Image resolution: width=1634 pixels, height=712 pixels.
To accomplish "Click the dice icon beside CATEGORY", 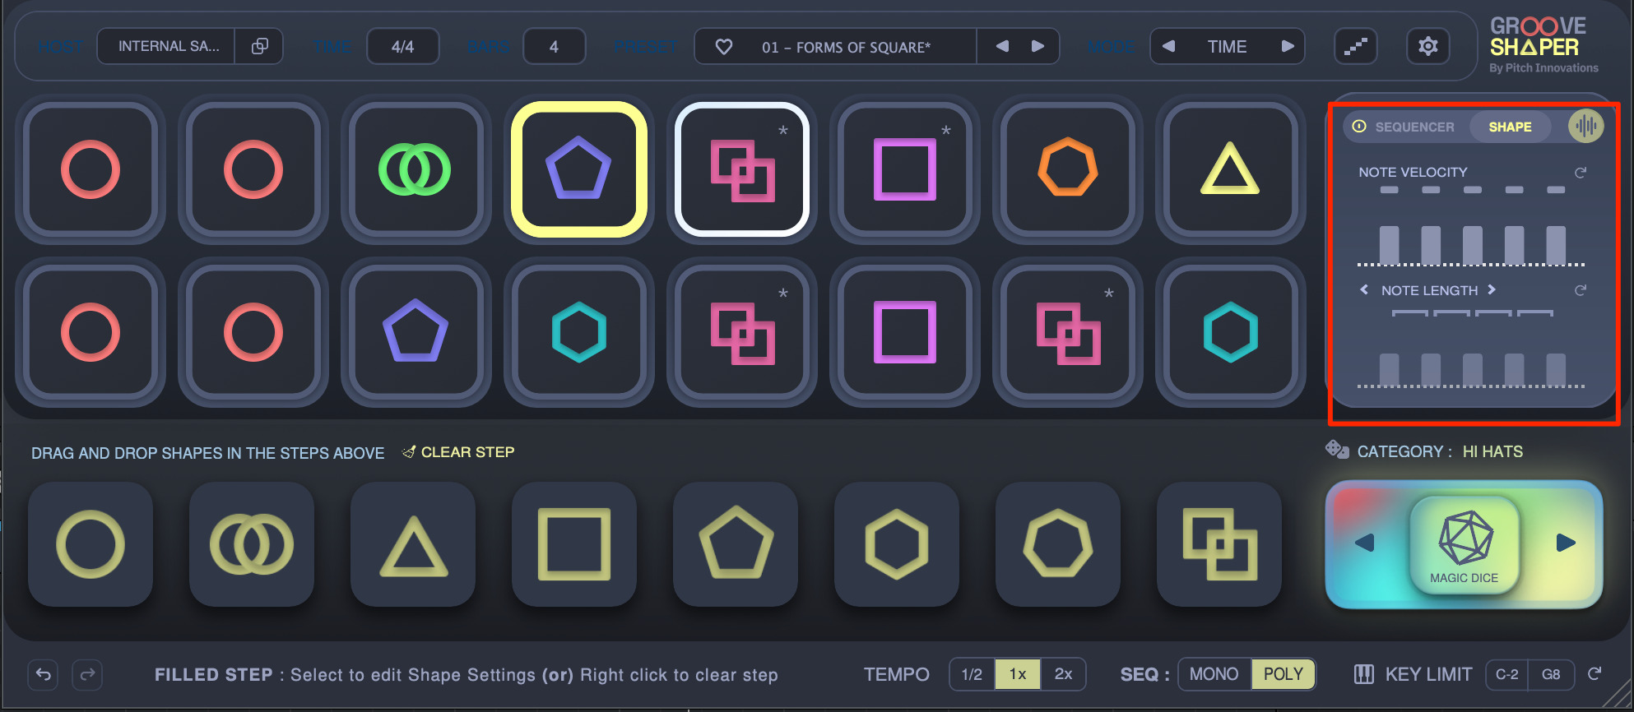I will [x=1337, y=450].
